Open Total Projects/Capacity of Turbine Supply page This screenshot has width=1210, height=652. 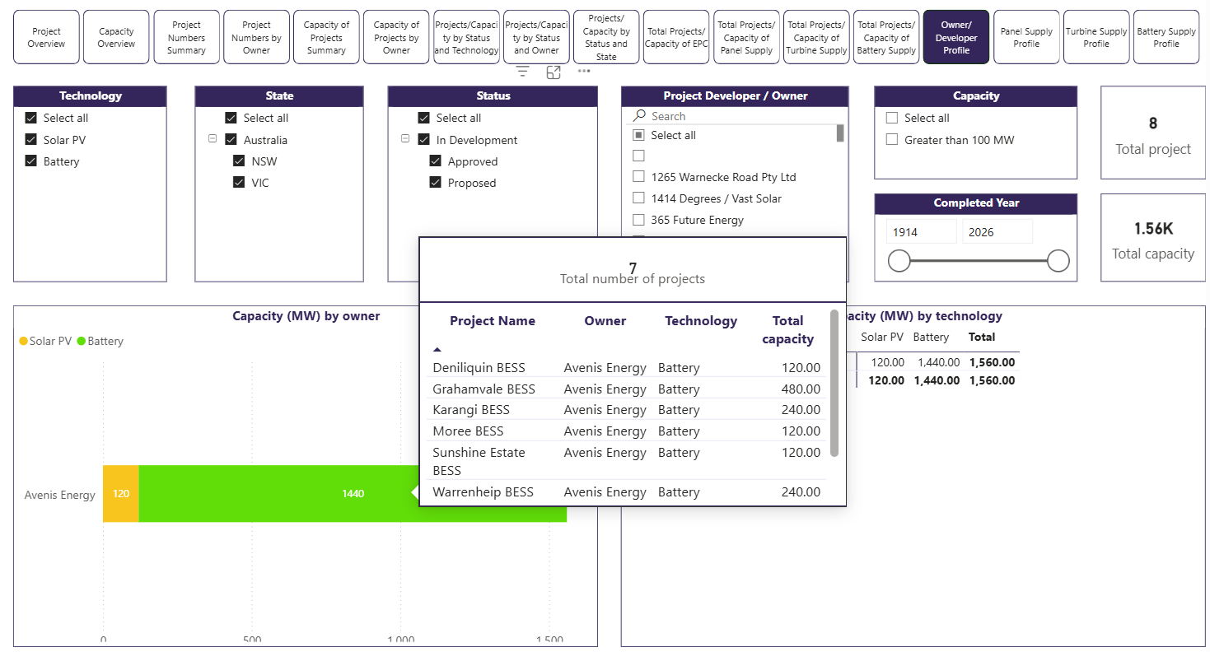(x=816, y=37)
